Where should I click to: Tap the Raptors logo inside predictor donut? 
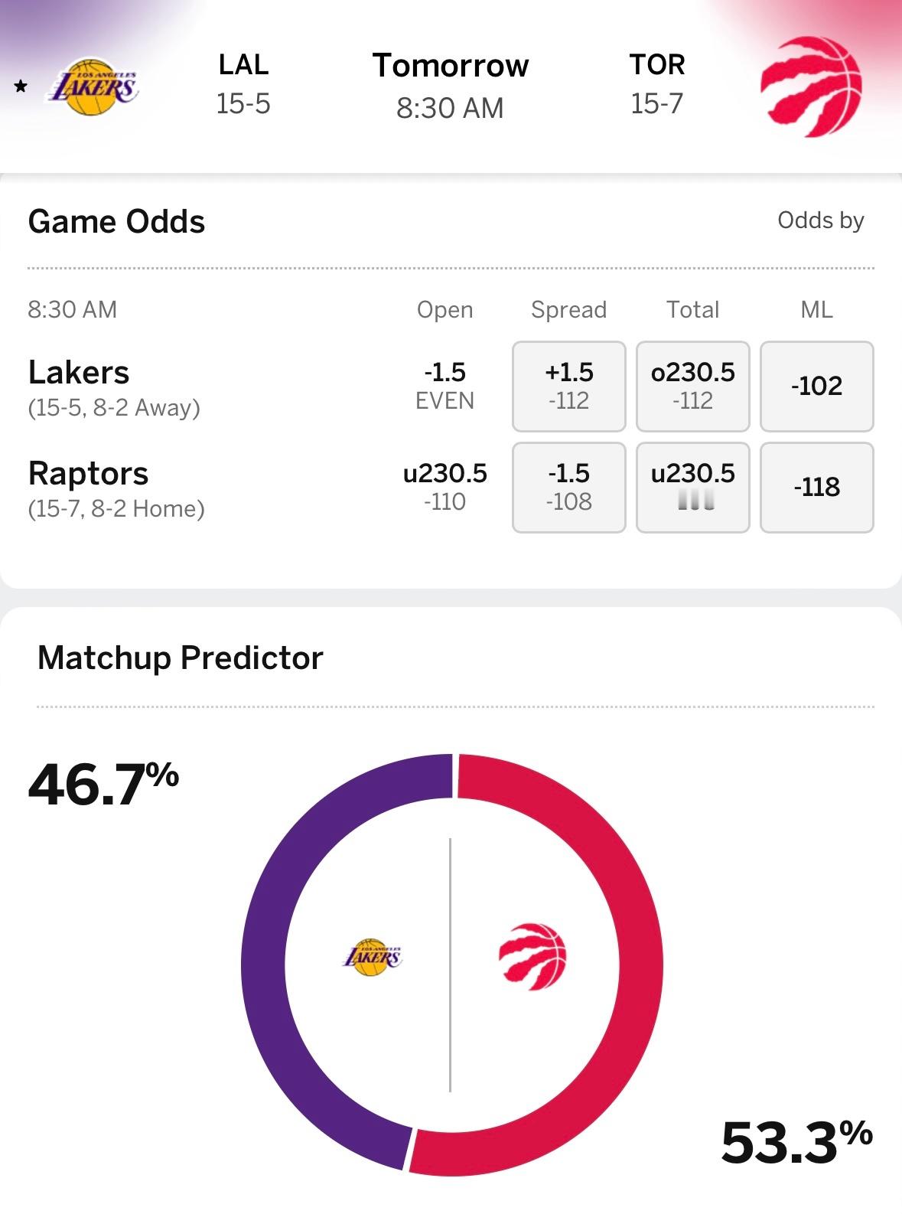click(x=532, y=957)
